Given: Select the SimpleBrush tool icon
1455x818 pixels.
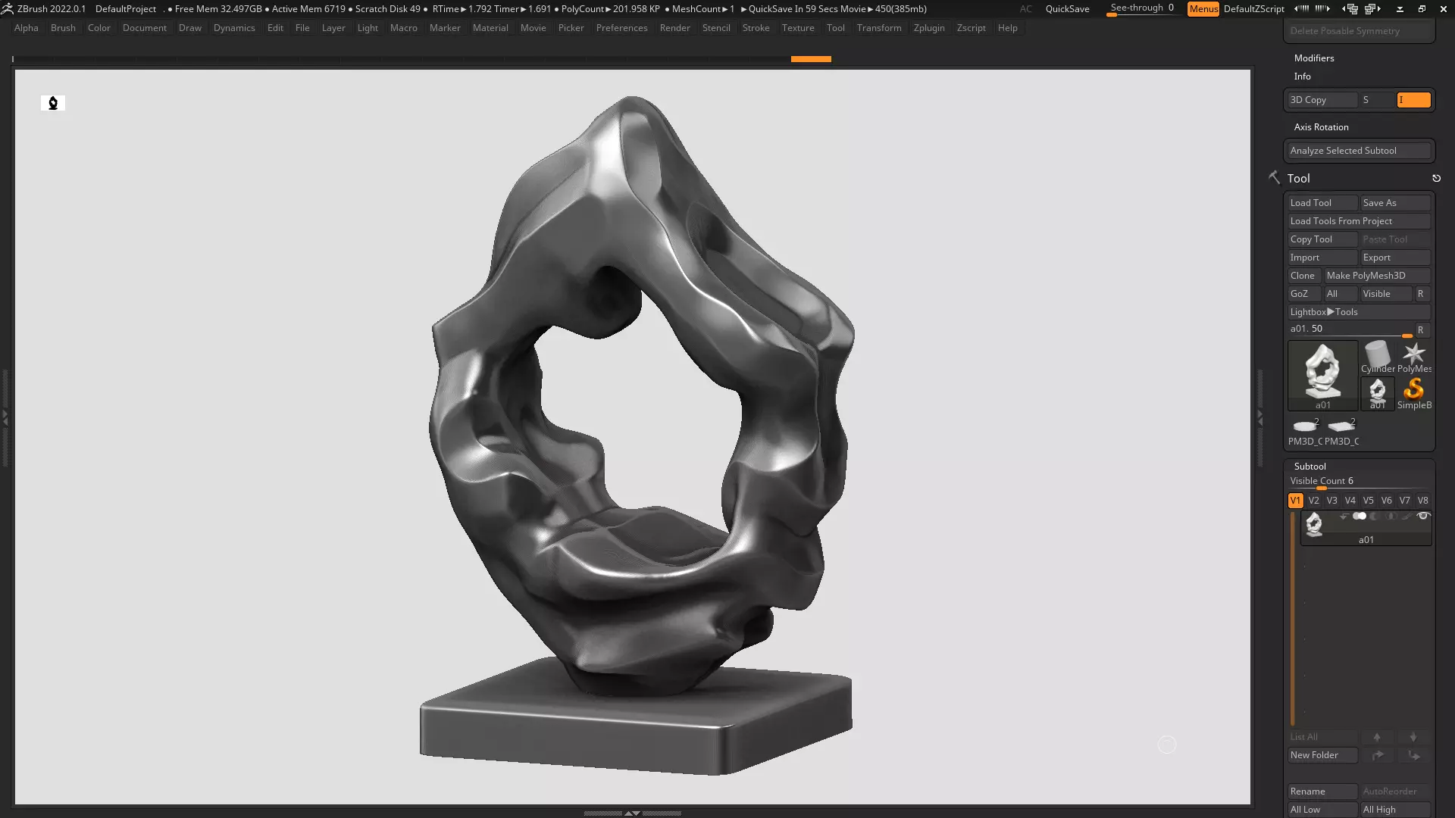Looking at the screenshot, I should pyautogui.click(x=1414, y=393).
